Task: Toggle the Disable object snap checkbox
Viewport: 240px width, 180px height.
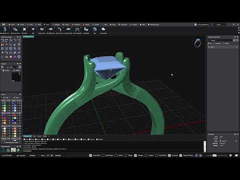Action: tap(97, 139)
